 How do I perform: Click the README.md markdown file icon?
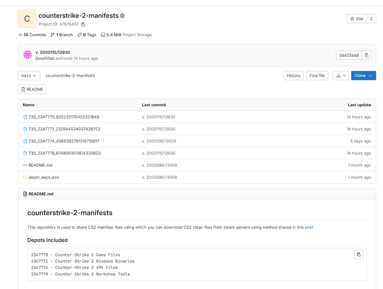click(25, 165)
